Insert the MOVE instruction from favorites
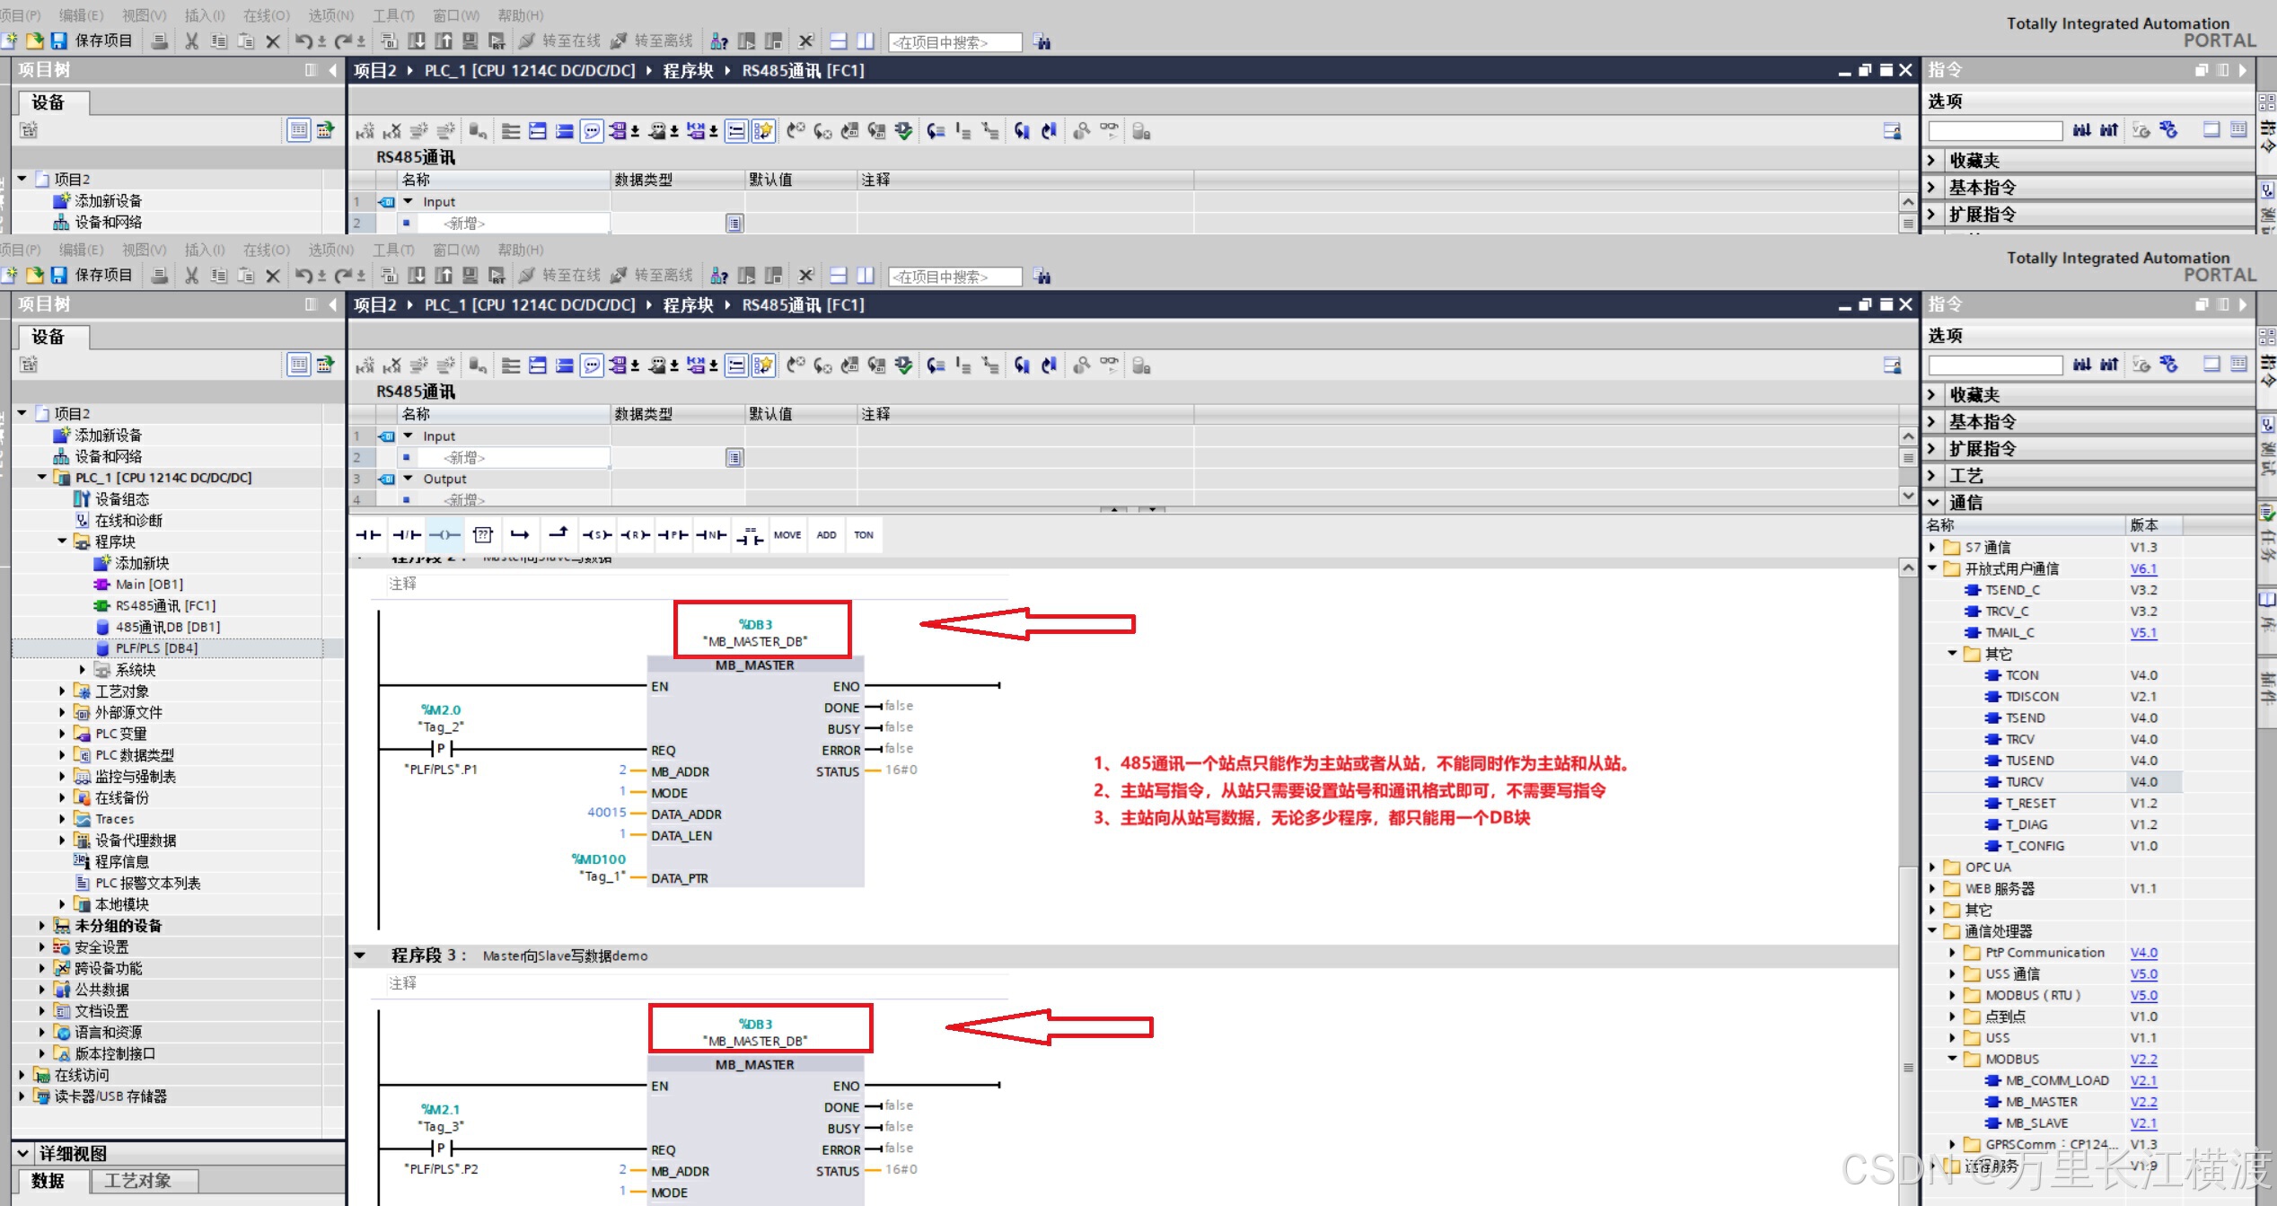 point(787,535)
